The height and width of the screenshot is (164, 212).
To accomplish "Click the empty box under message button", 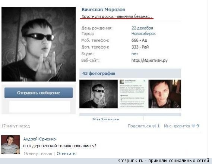I will pyautogui.click(x=39, y=106).
